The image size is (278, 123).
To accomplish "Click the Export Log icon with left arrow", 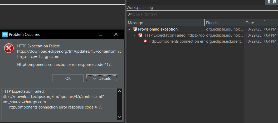I will point(269,2).
